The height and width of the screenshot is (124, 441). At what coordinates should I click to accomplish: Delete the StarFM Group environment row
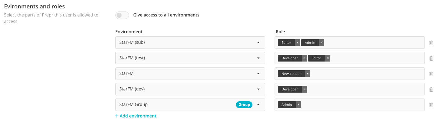[x=431, y=105]
